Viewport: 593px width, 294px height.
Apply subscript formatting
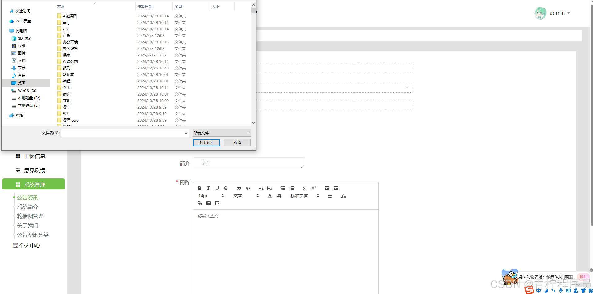pos(305,188)
